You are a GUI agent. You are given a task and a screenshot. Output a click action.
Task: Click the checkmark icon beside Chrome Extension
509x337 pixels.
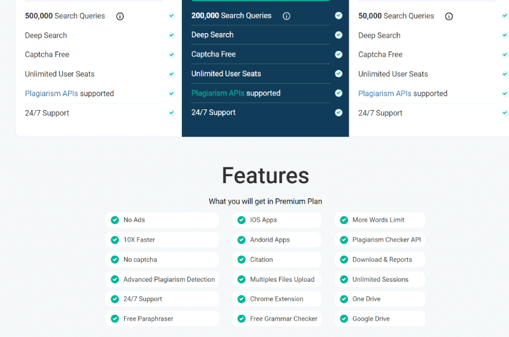242,299
